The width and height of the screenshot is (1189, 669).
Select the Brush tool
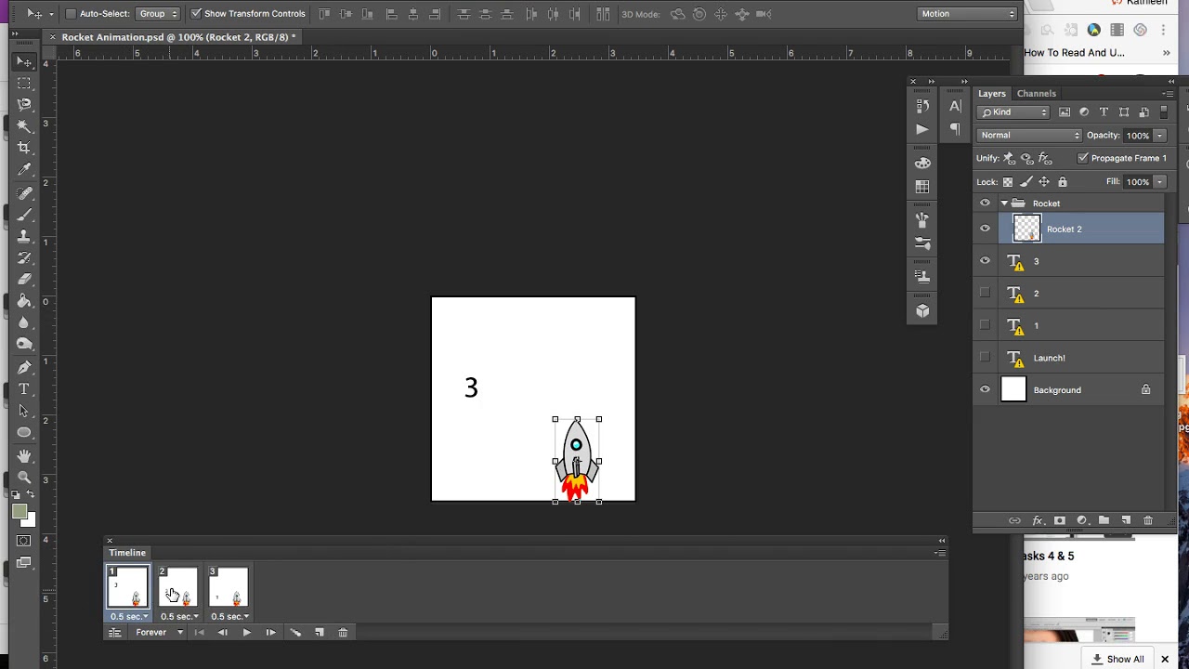(x=24, y=215)
